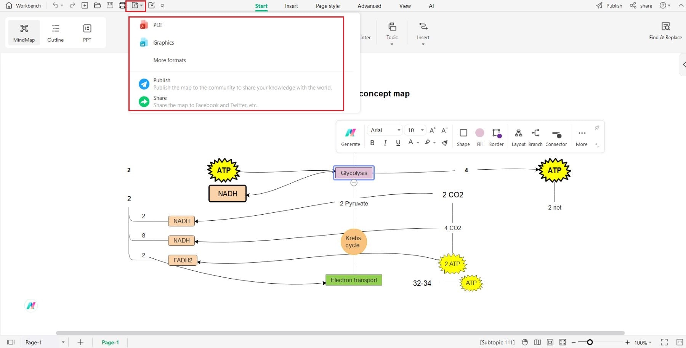Select the Electron transport node
Image resolution: width=686 pixels, height=348 pixels.
354,280
